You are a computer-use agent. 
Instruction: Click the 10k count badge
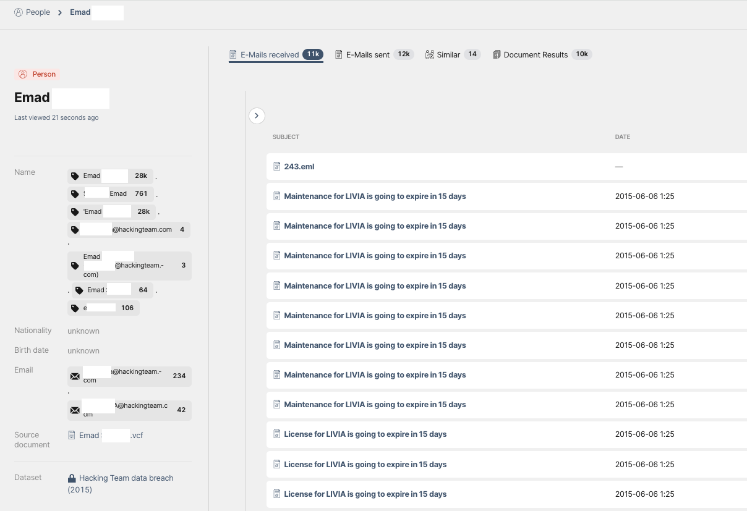(582, 54)
